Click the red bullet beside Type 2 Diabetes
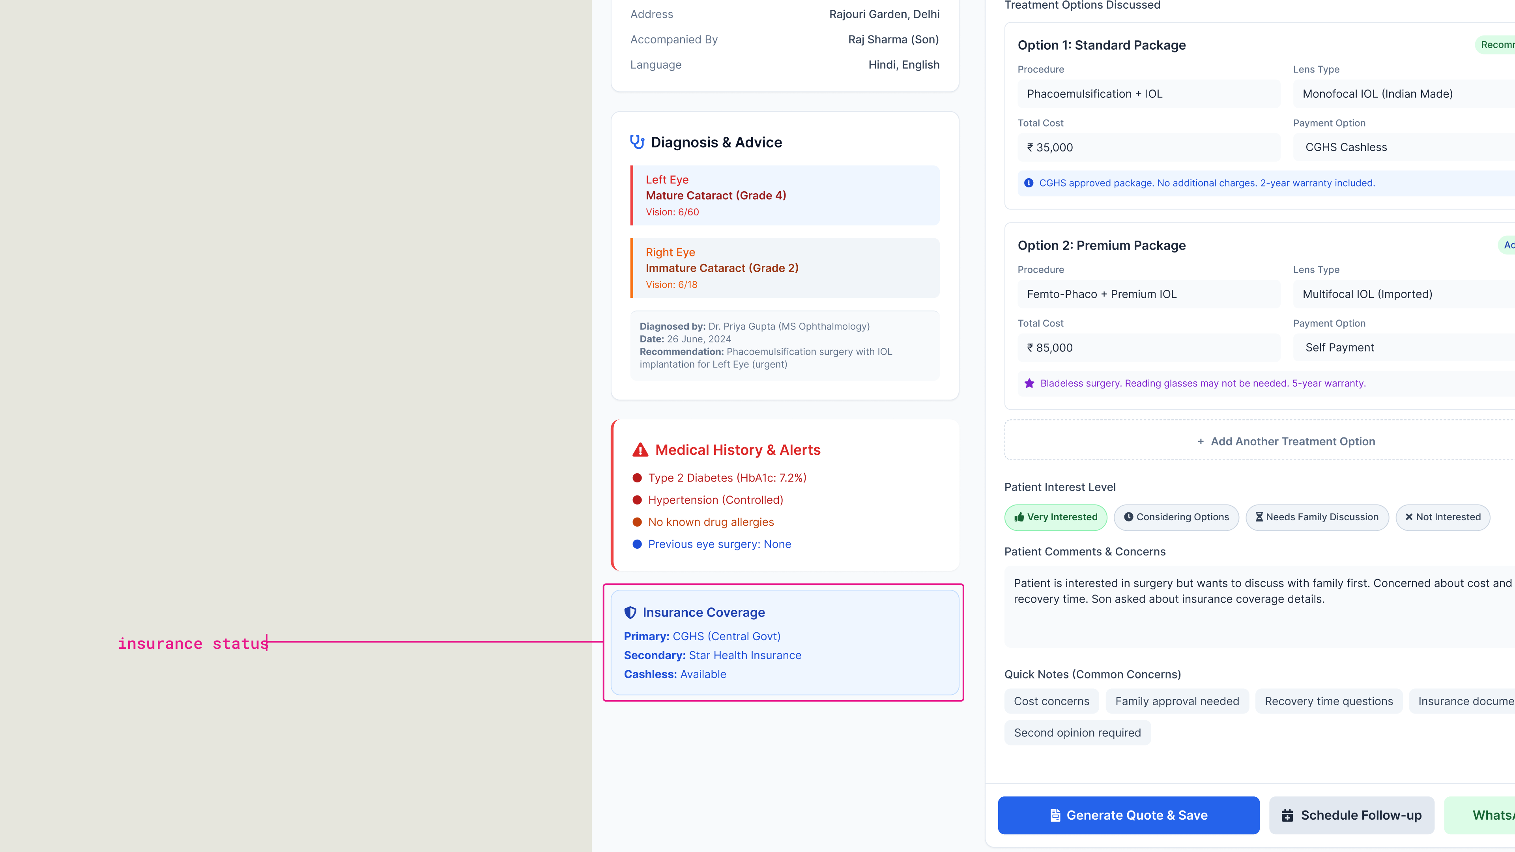Screen dimensions: 1515x852 637,478
